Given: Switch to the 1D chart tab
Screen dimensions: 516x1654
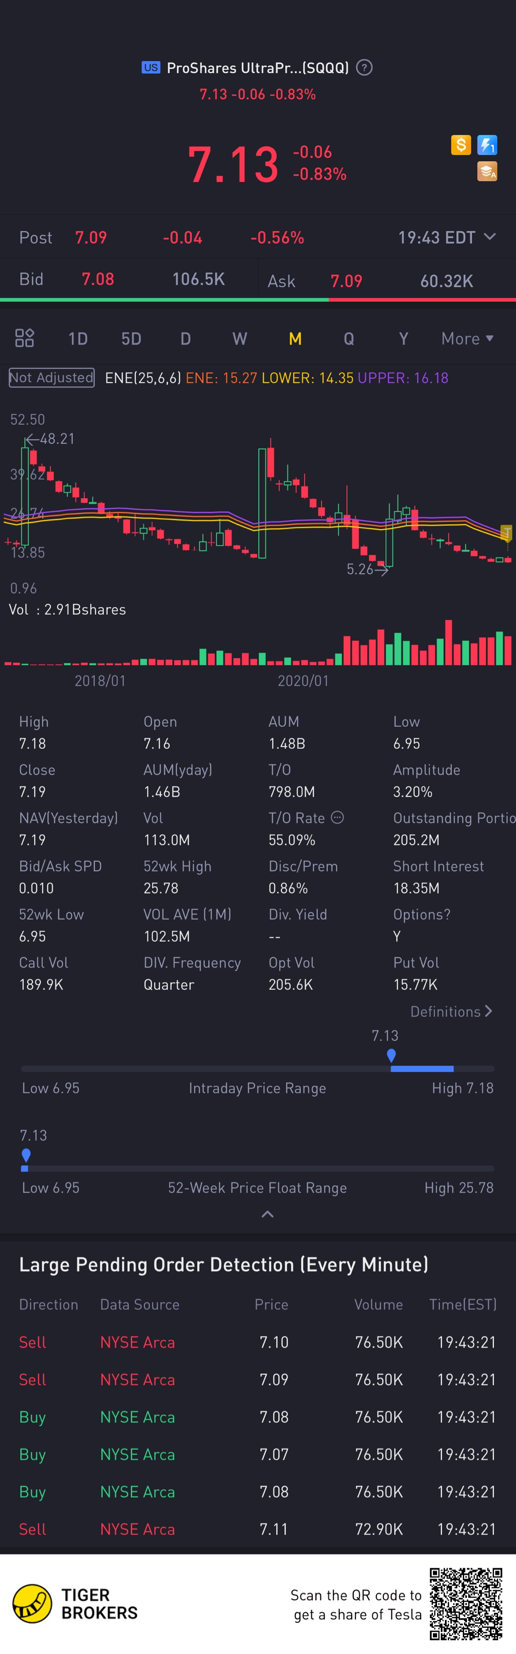Looking at the screenshot, I should pyautogui.click(x=78, y=339).
